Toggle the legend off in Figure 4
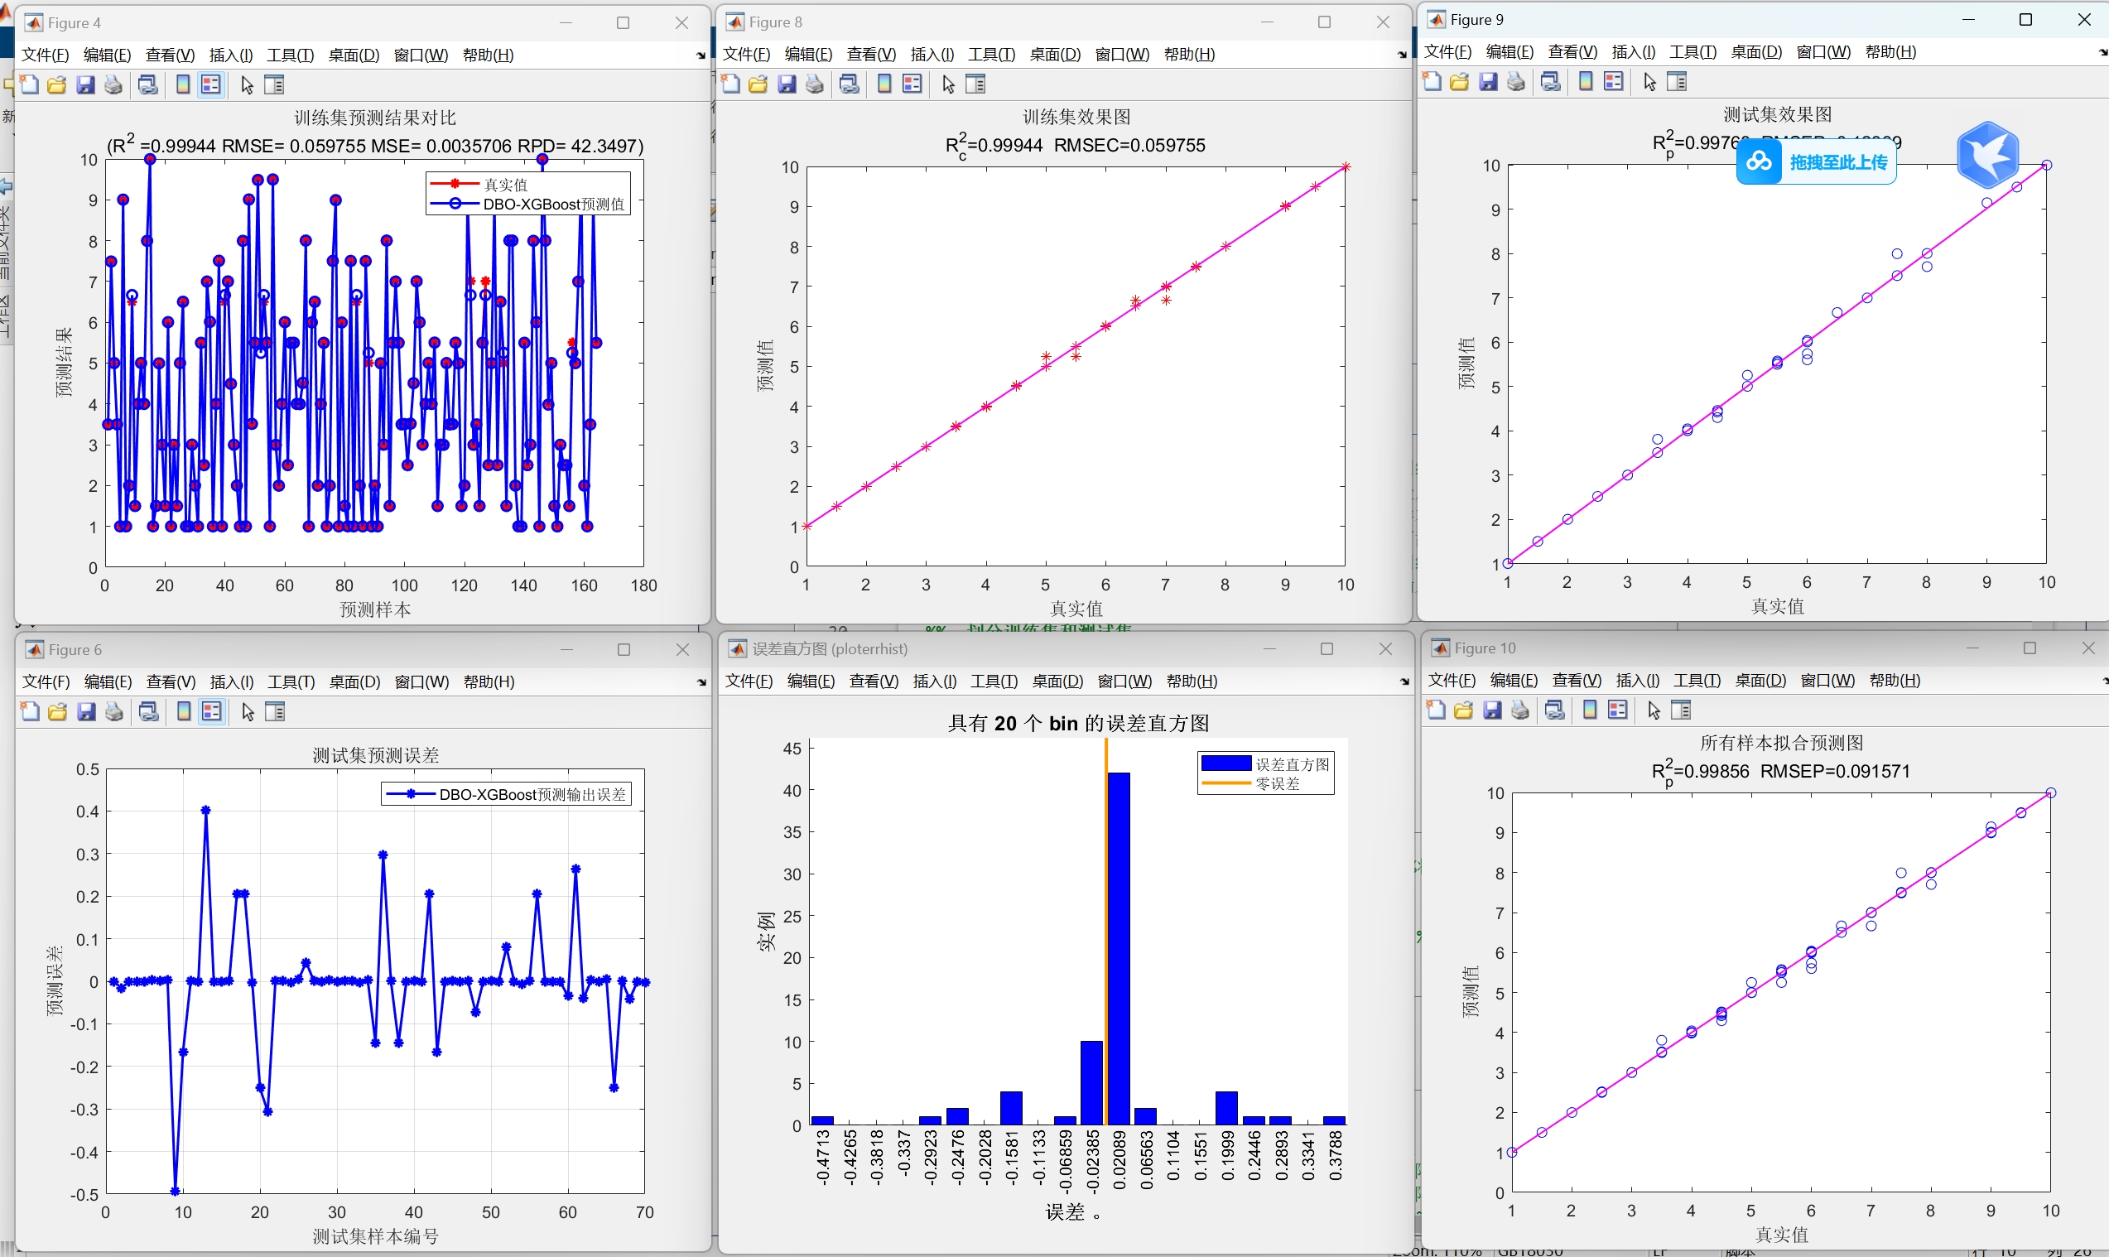 pyautogui.click(x=210, y=84)
